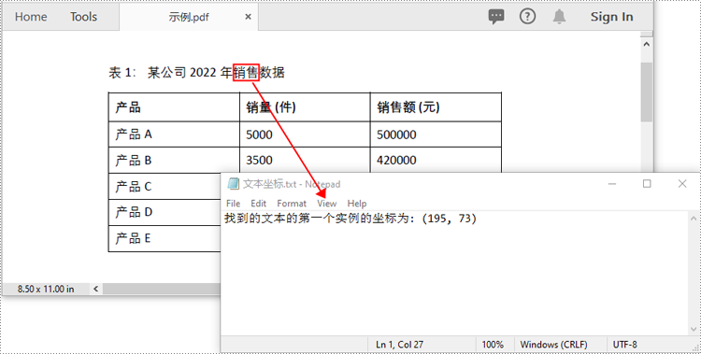Click the UTF-8 encoding status entry
The width and height of the screenshot is (701, 354).
point(624,345)
